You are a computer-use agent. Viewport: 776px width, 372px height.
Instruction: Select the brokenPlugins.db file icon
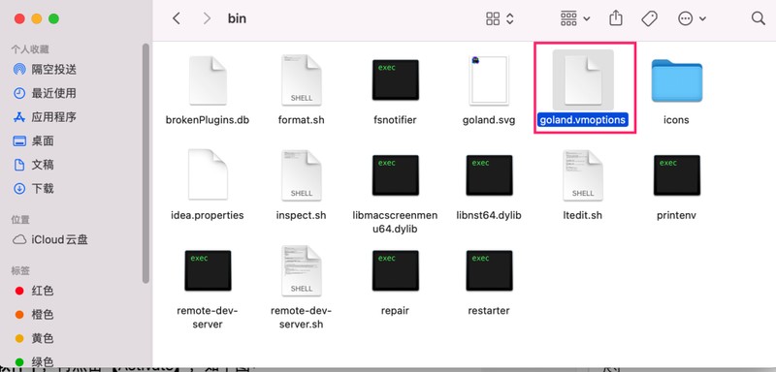(x=208, y=80)
